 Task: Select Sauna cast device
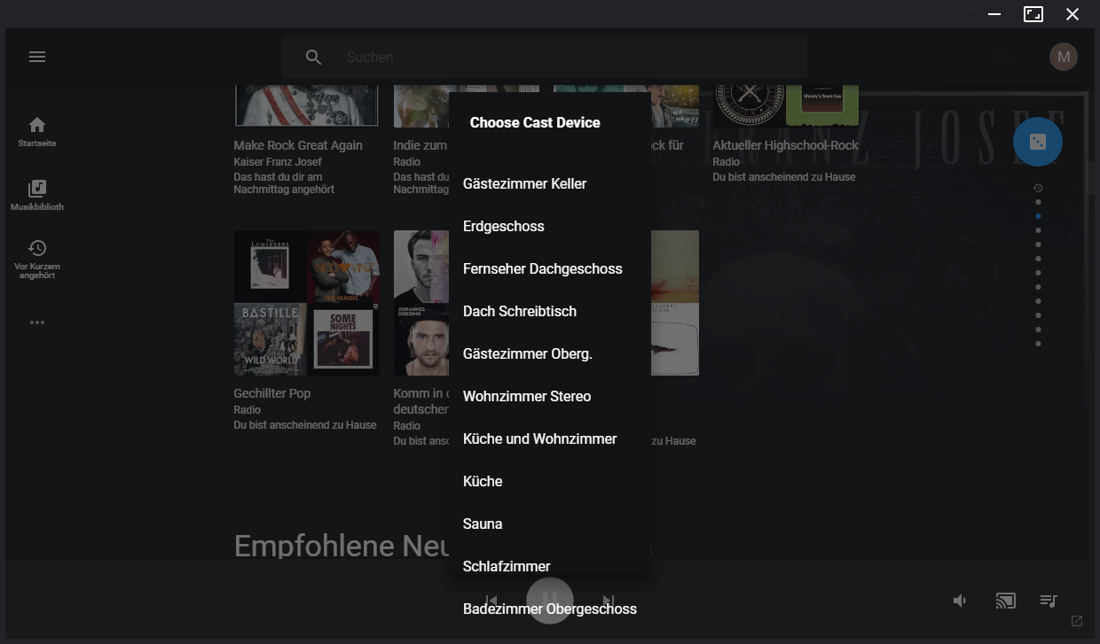click(550, 524)
